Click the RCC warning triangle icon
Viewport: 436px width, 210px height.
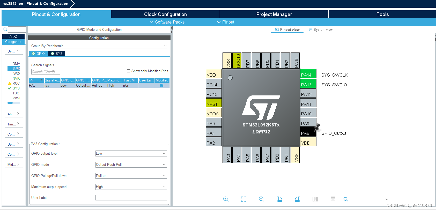pos(10,84)
